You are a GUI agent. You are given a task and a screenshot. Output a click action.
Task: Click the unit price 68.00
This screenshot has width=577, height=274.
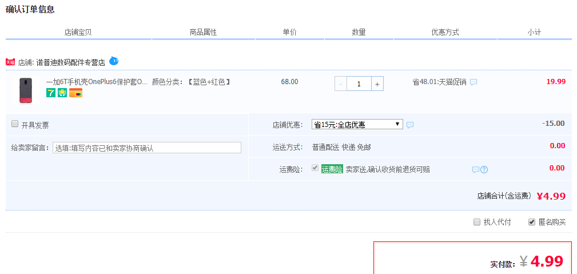(289, 82)
